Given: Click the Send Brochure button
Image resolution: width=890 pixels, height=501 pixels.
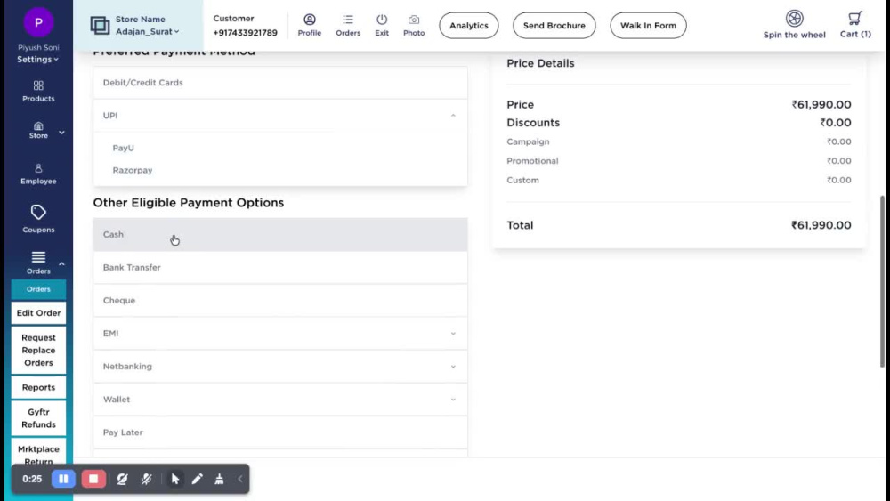Looking at the screenshot, I should tap(554, 26).
